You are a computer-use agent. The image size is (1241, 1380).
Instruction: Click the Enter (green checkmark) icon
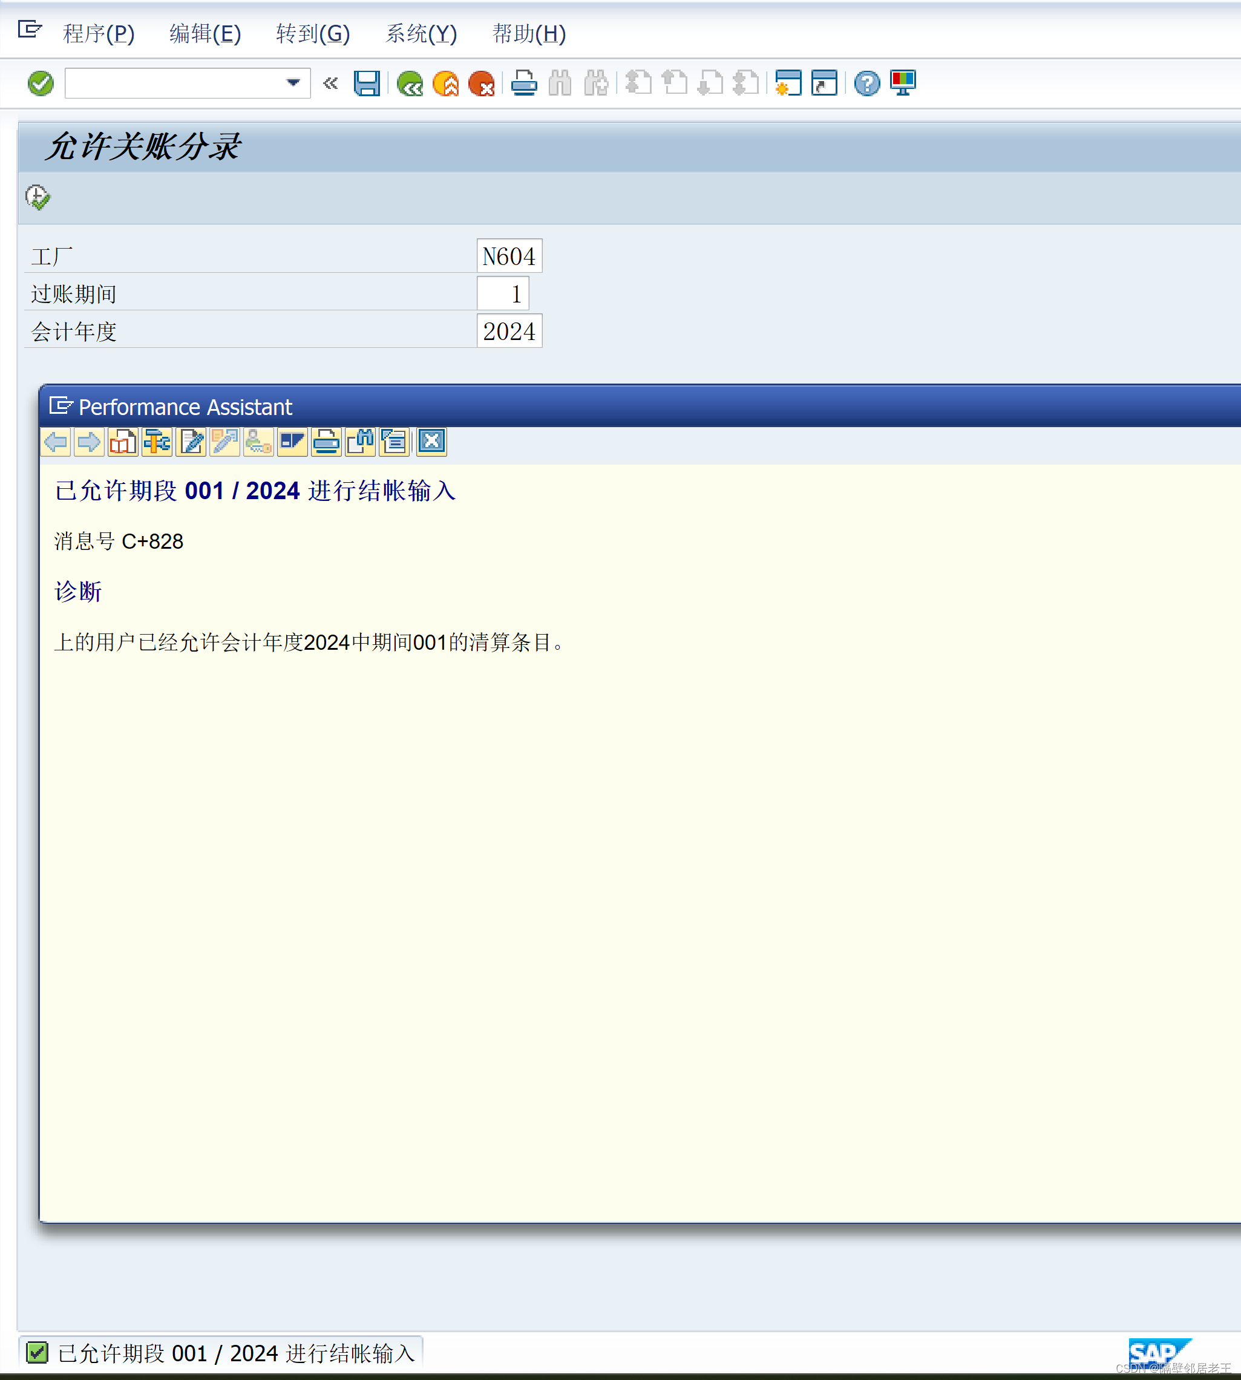pos(39,83)
